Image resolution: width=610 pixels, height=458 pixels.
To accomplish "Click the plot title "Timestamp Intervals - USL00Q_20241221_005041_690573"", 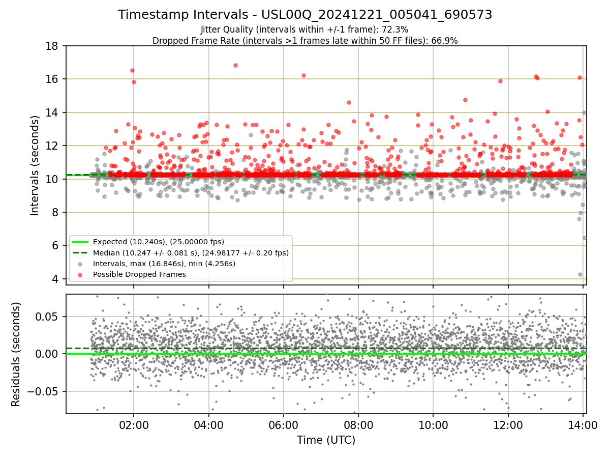I will point(305,15).
